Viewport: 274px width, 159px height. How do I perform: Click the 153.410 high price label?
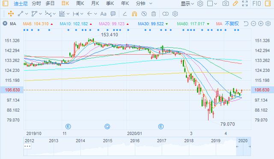[110, 35]
